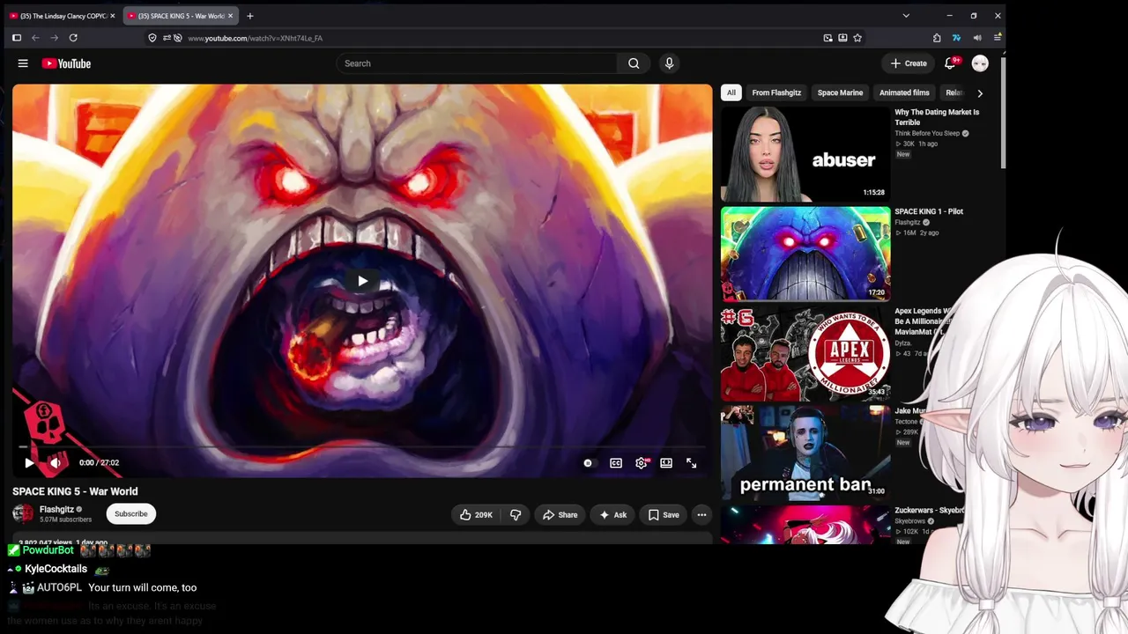Dislike the video with thumbs down
Image resolution: width=1128 pixels, height=634 pixels.
516,515
